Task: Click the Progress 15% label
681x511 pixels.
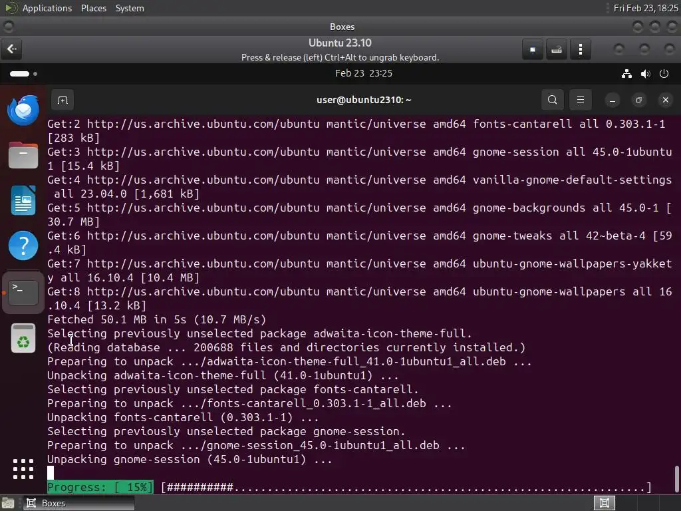Action: coord(100,487)
